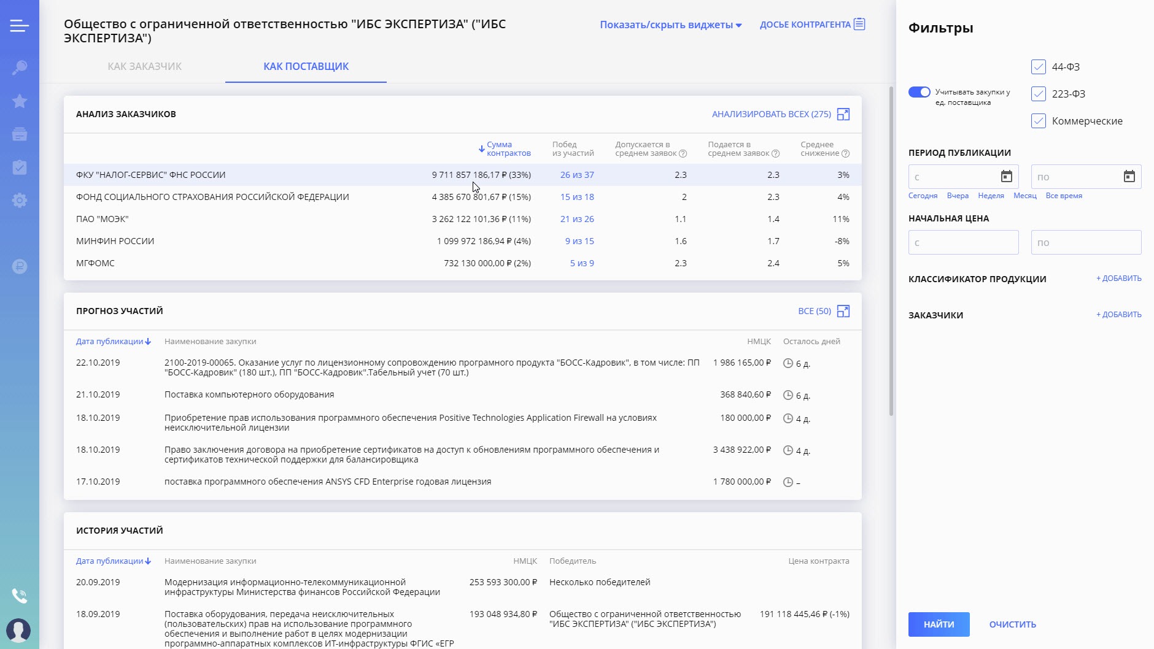Add a product classifier via + ДОБАВИТЬ
The image size is (1154, 649).
tap(1119, 278)
